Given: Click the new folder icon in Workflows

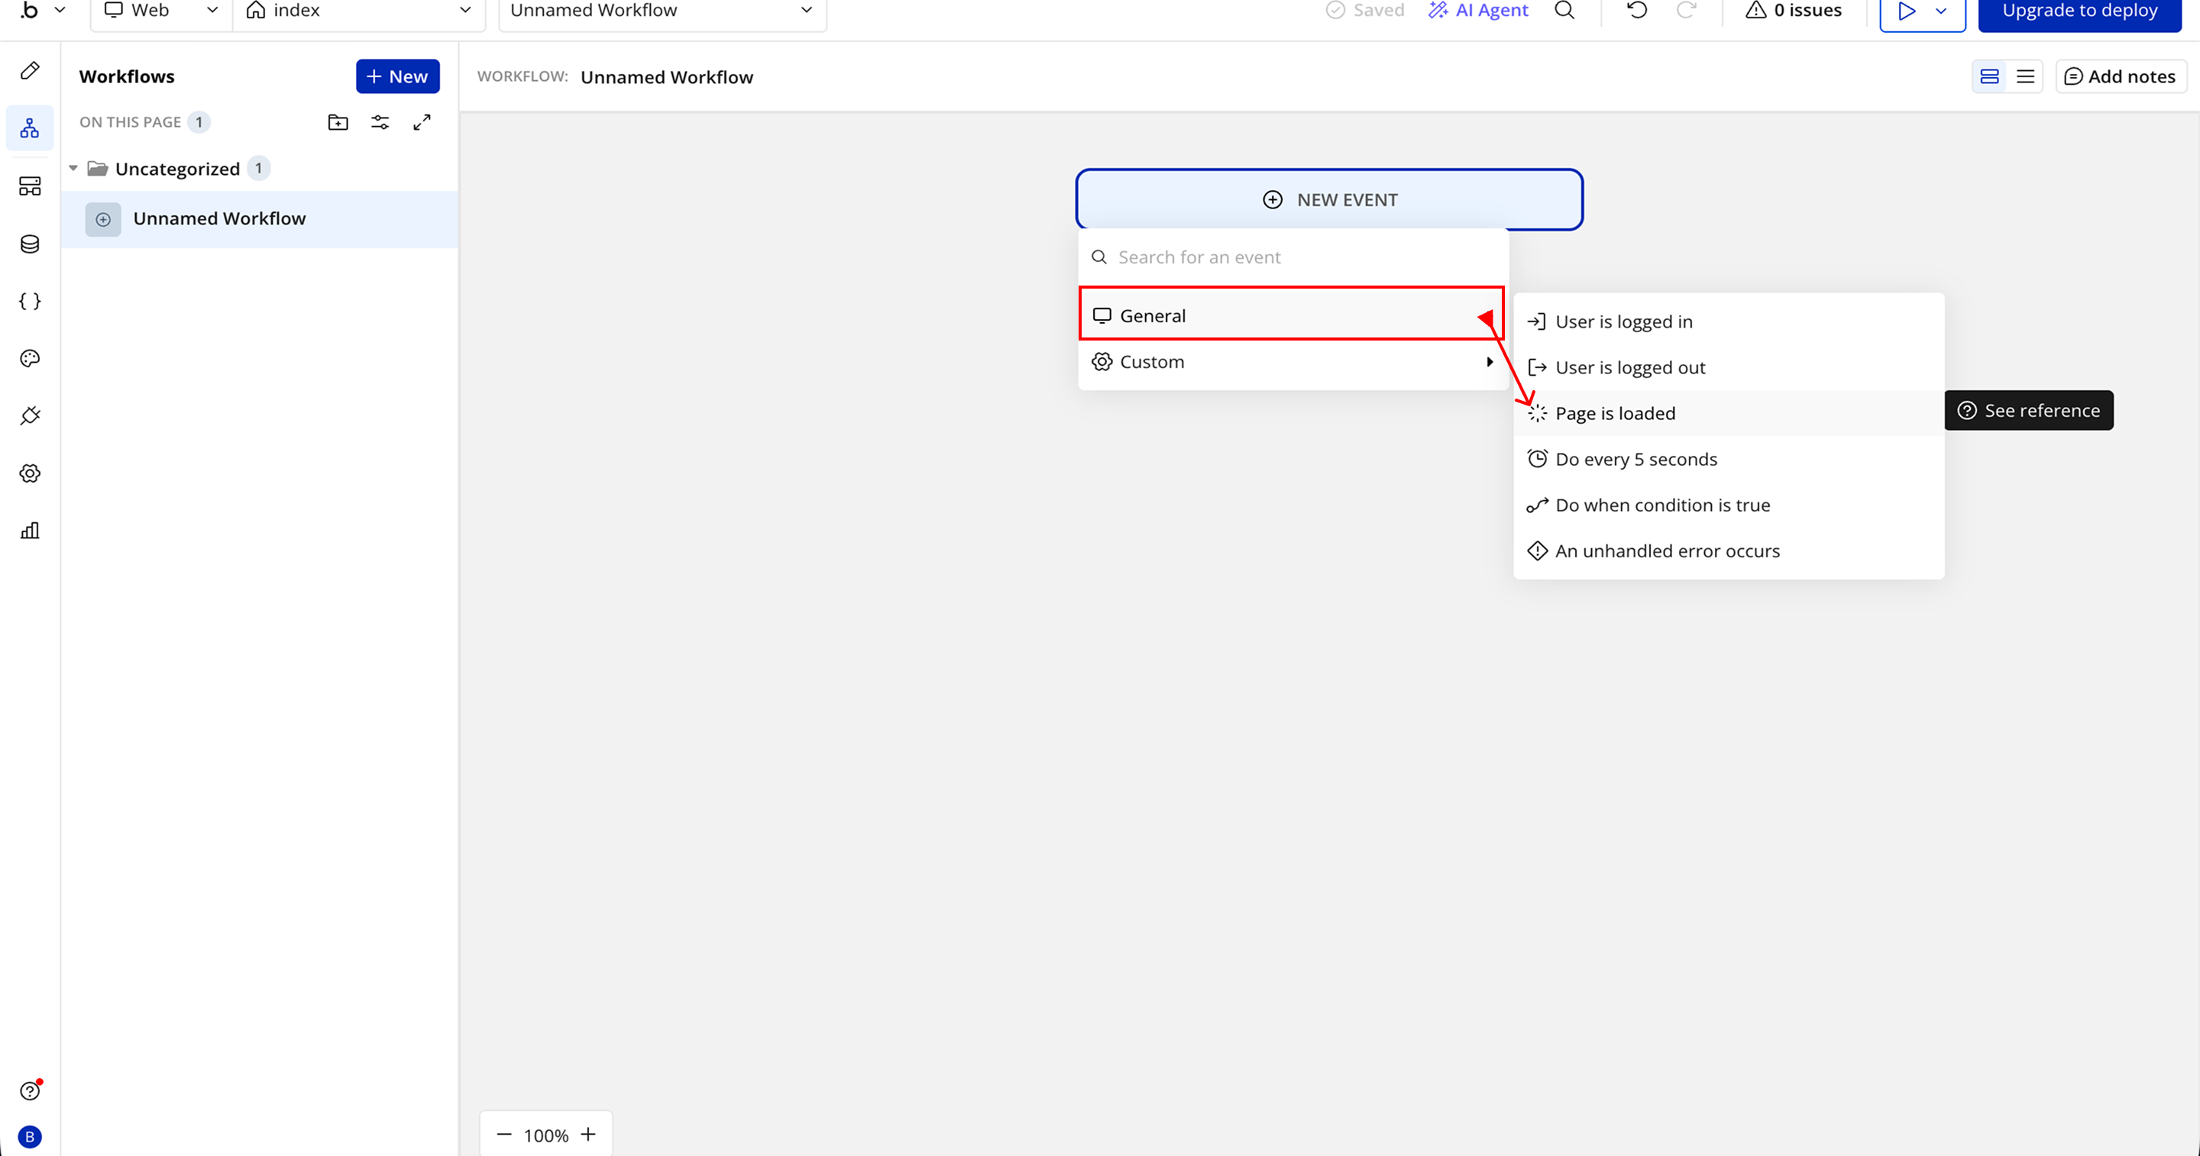Looking at the screenshot, I should (x=338, y=122).
